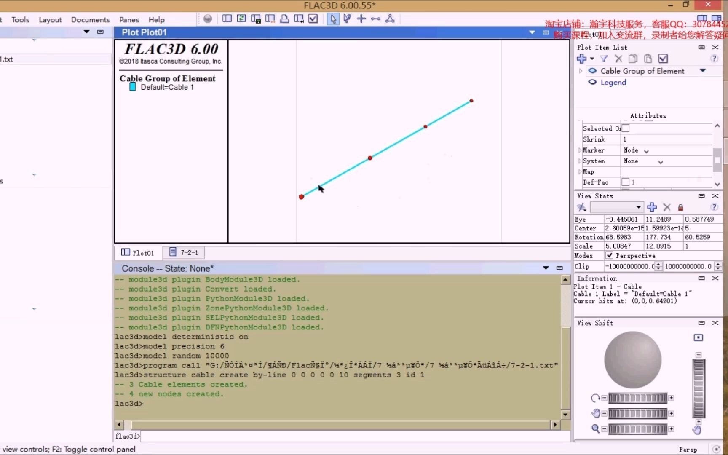728x455 pixels.
Task: Switch to the Plot01 tab
Action: 138,252
